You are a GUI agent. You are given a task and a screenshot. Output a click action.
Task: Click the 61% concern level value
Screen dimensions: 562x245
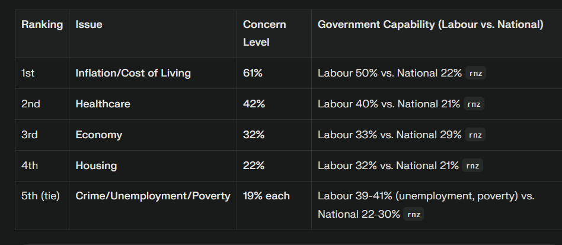click(254, 74)
